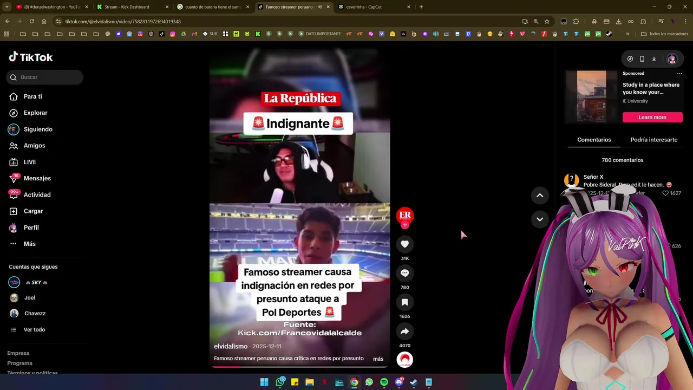Open the spinning sound disc
The image size is (693, 390).
click(x=404, y=360)
